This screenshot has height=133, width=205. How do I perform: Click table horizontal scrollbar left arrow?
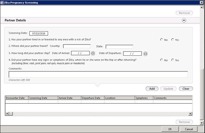[7, 114]
